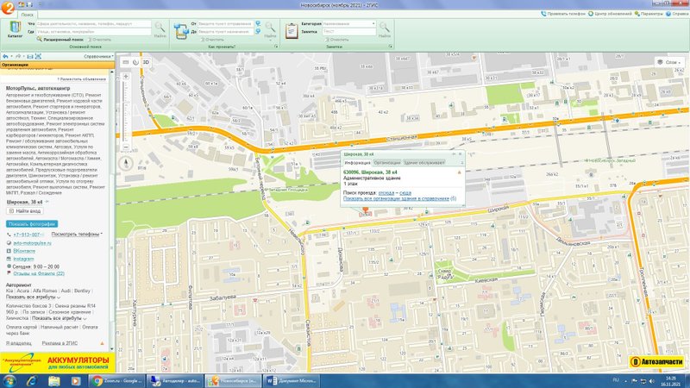Click Показать фотографии button
Image resolution: width=690 pixels, height=388 pixels.
(x=32, y=224)
